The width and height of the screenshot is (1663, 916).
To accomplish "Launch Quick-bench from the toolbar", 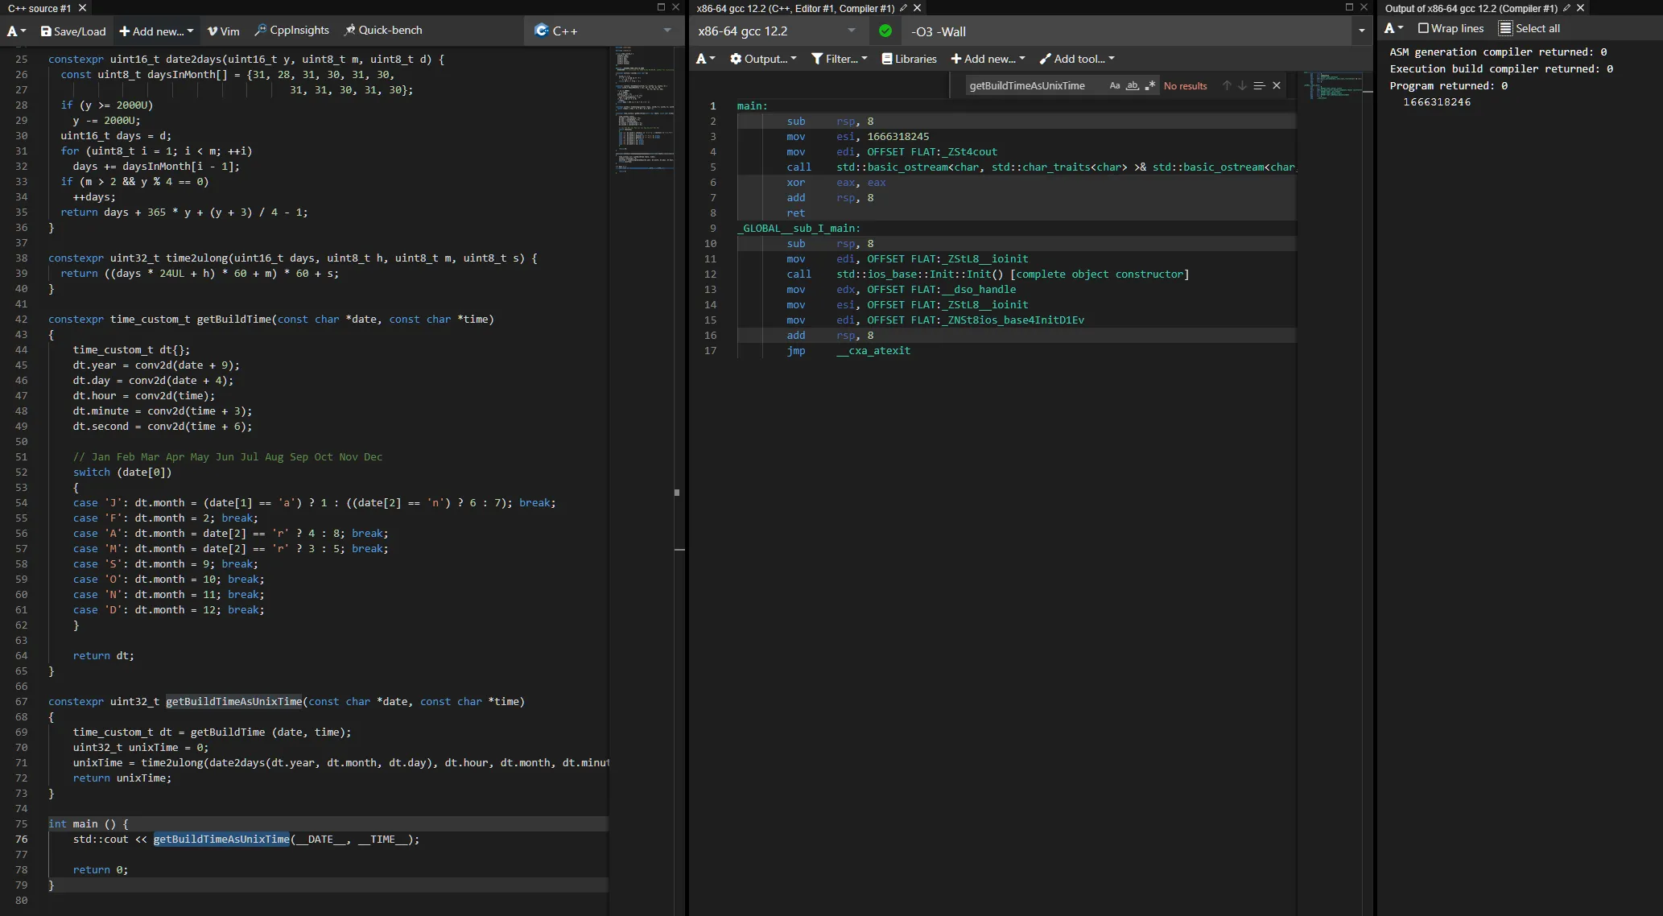I will point(383,30).
